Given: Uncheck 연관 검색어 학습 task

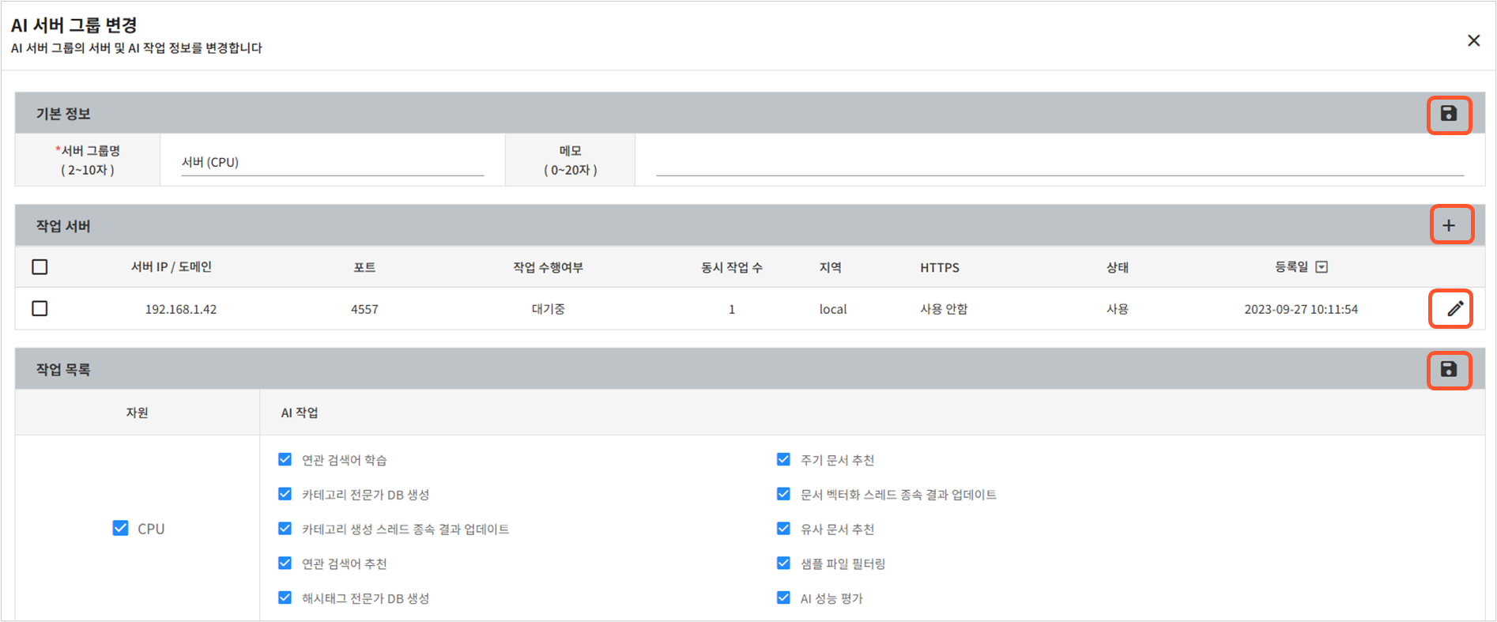Looking at the screenshot, I should 285,459.
